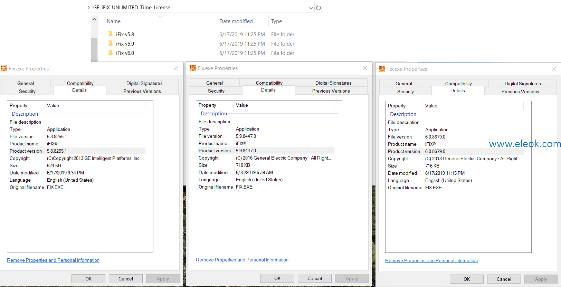Open the Security tab in the right Properties window
561x287 pixels.
point(406,92)
